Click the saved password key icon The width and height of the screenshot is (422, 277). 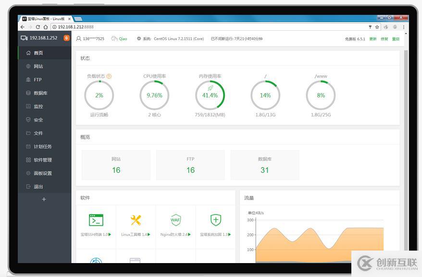tap(370, 27)
